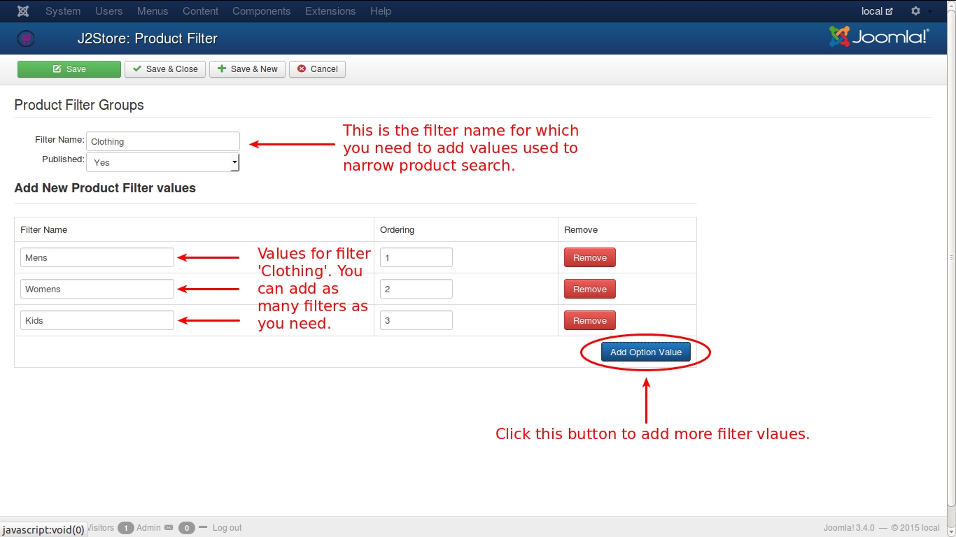Click the messages envelope icon in footer
Image resolution: width=956 pixels, height=537 pixels.
pyautogui.click(x=168, y=528)
